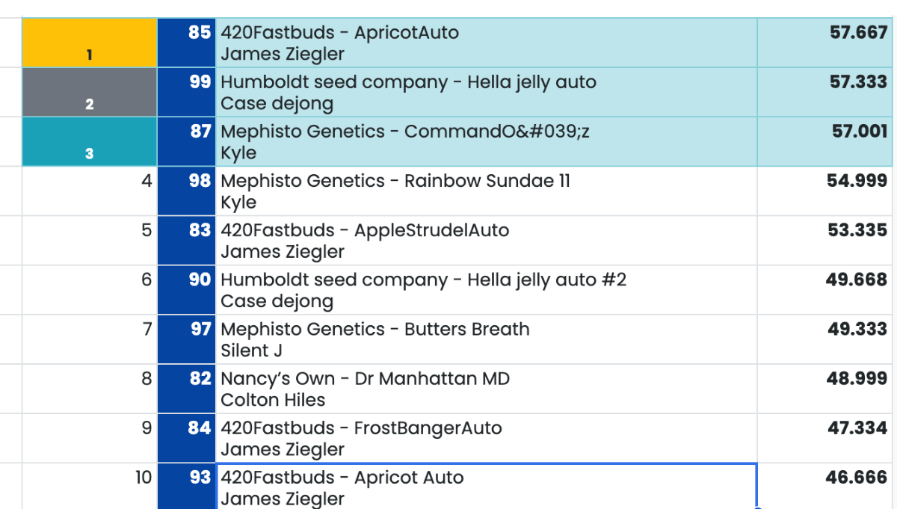Select Hella jelly auto #2 entry

[x=486, y=290]
